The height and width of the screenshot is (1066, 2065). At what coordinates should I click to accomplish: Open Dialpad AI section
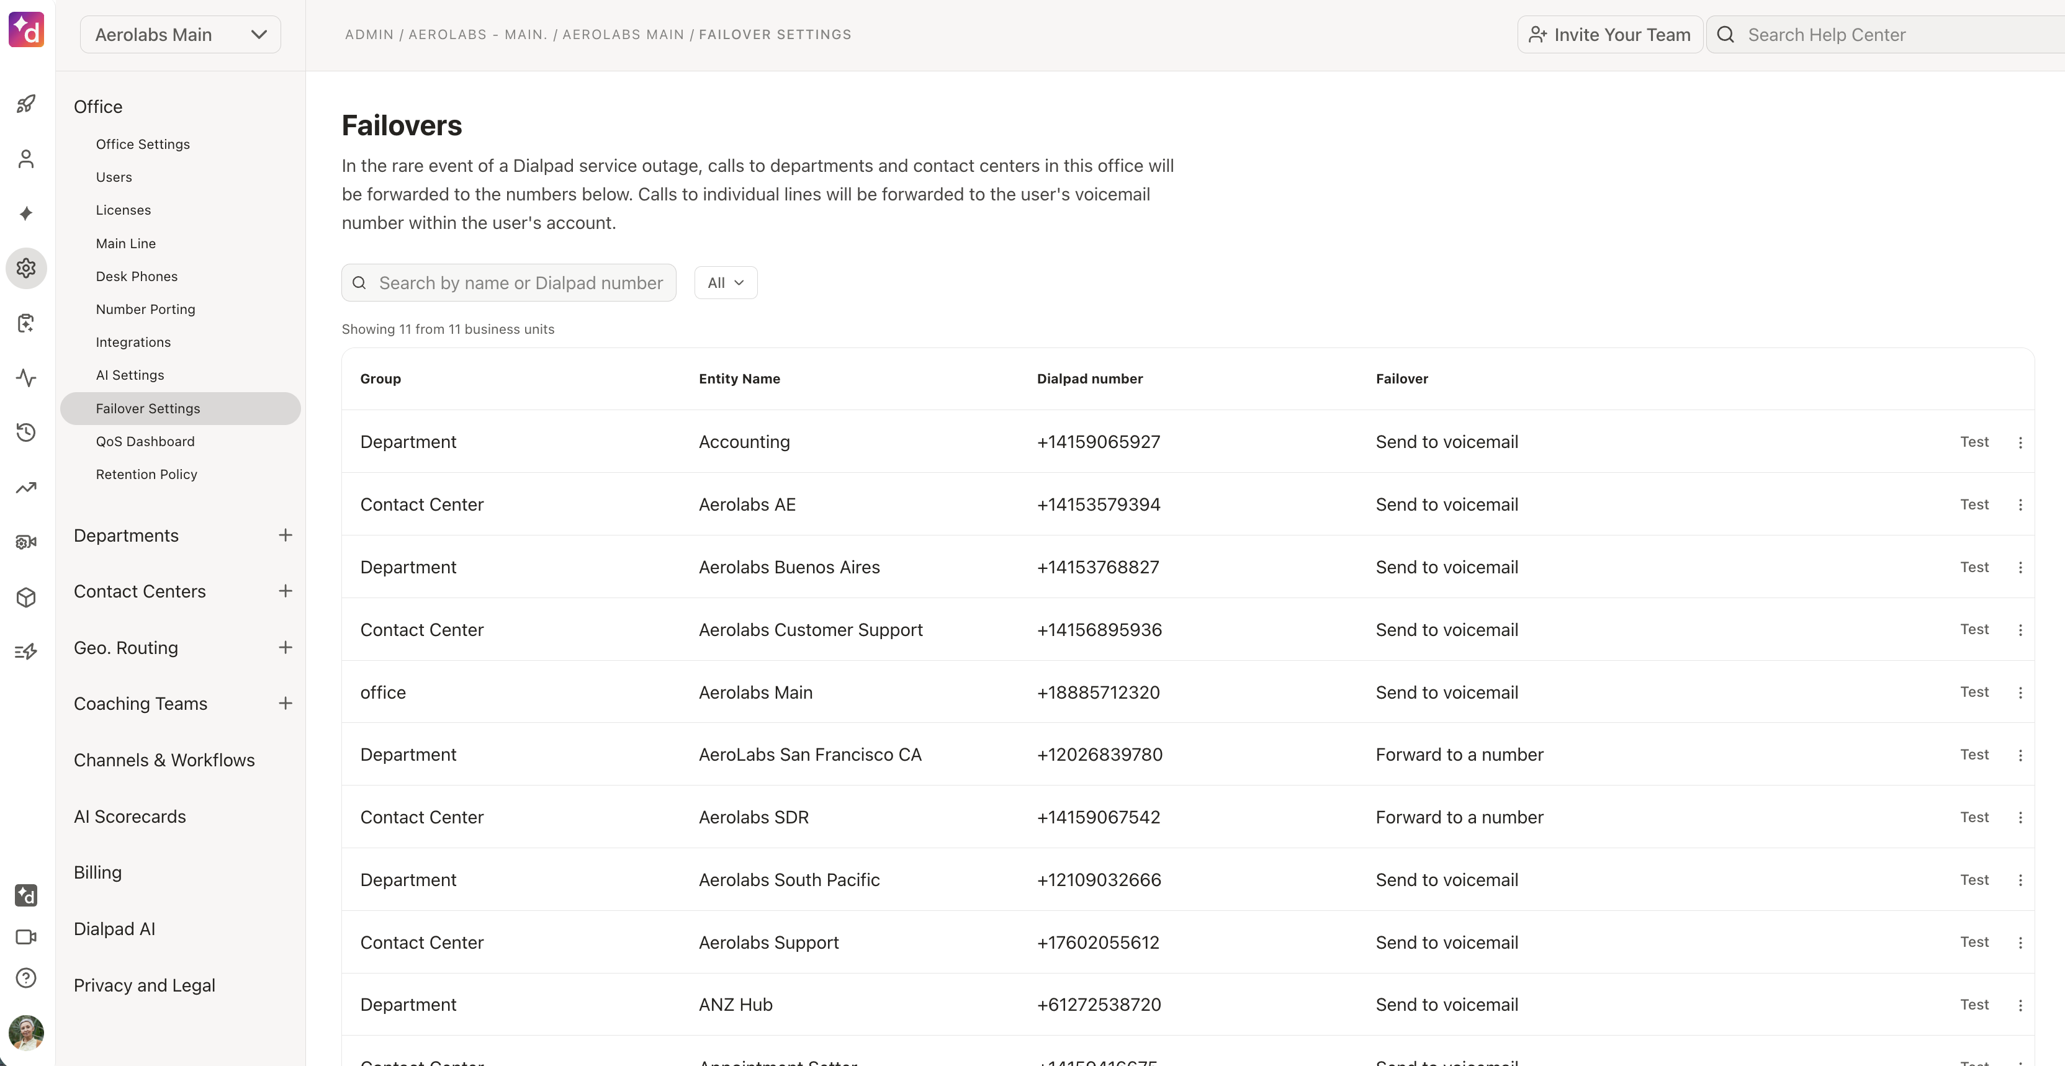coord(115,928)
